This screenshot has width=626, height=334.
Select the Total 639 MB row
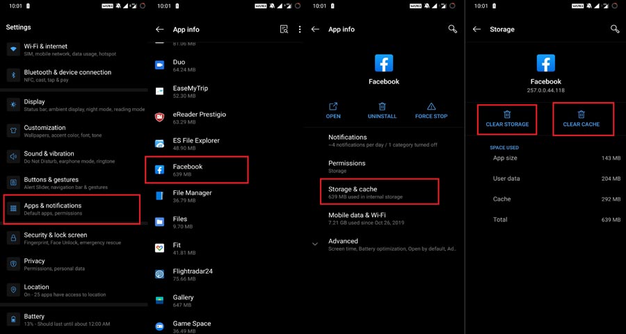tap(556, 219)
